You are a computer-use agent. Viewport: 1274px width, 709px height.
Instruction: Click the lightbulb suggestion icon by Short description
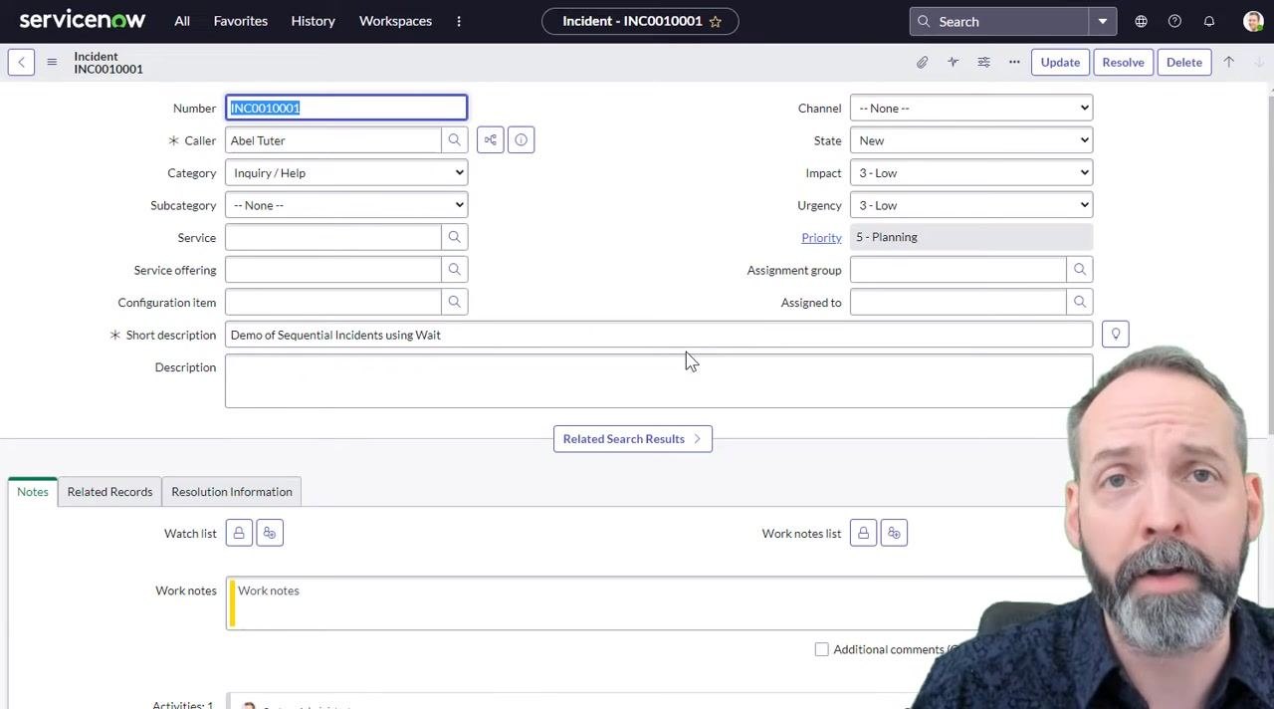click(1116, 335)
